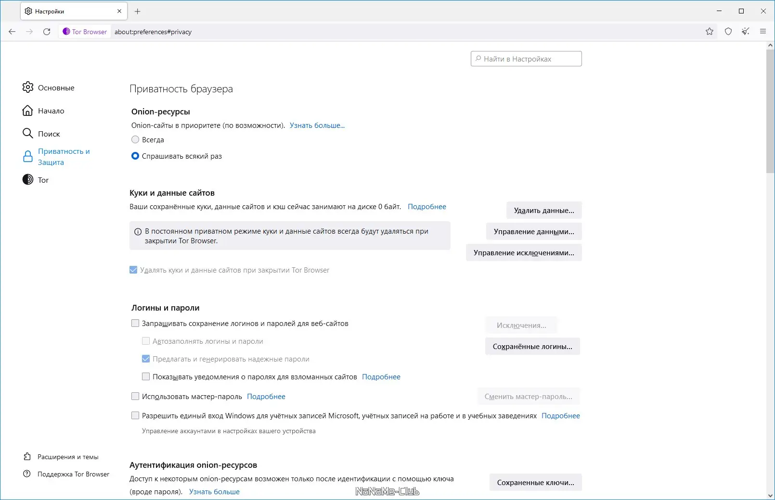Screen dimensions: 775x500
Task: Click the Найти в Настройках search field
Action: point(526,59)
